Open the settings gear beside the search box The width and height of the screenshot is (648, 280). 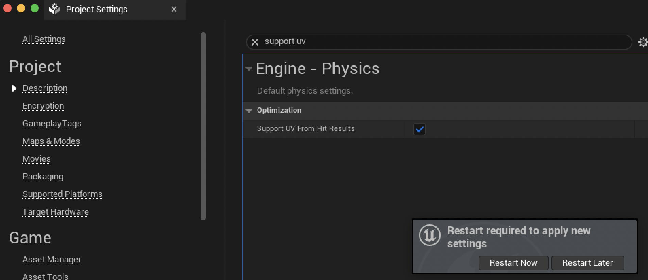pos(643,42)
